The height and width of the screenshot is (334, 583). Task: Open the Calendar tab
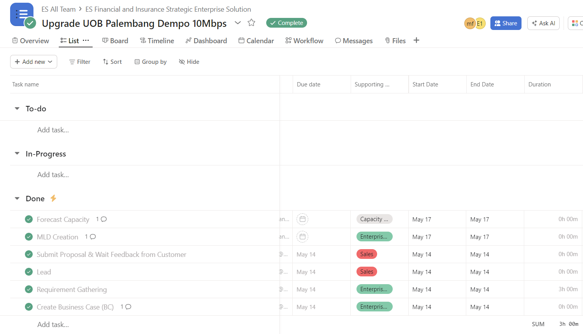tap(256, 41)
